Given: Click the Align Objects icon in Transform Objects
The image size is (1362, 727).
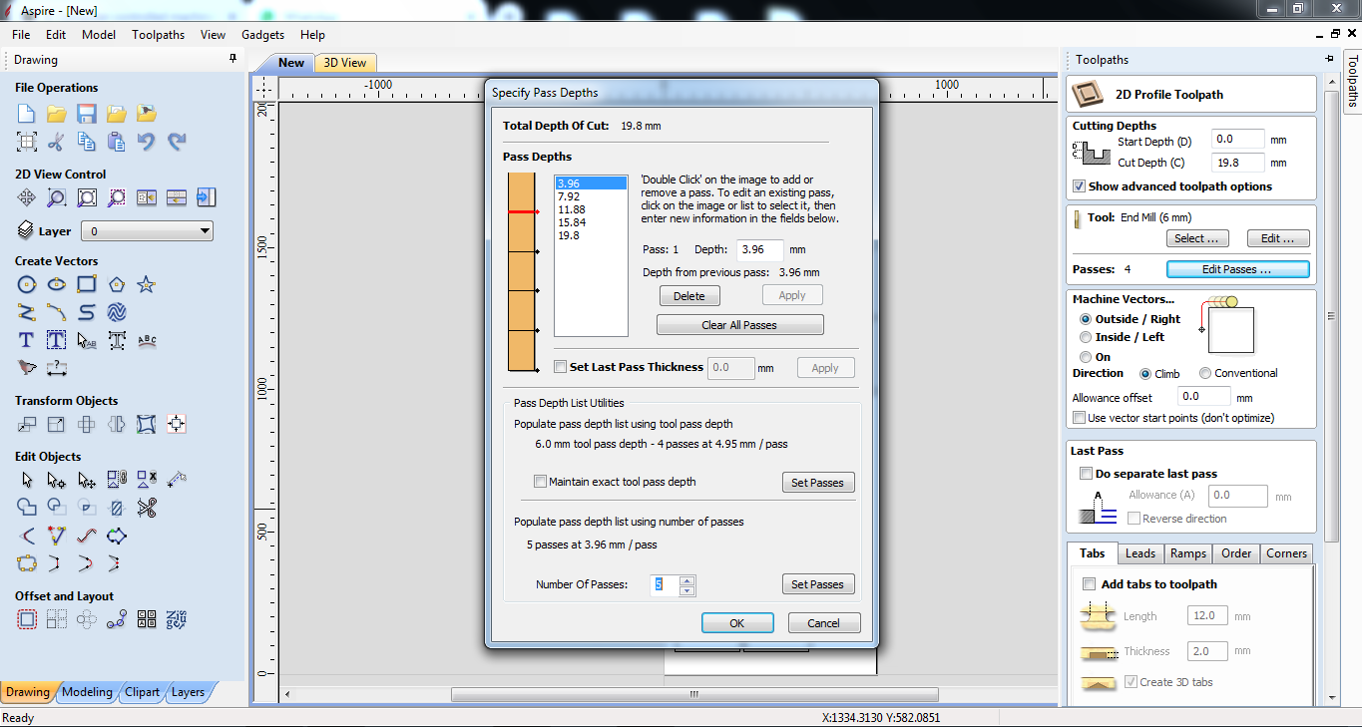Looking at the screenshot, I should [177, 424].
